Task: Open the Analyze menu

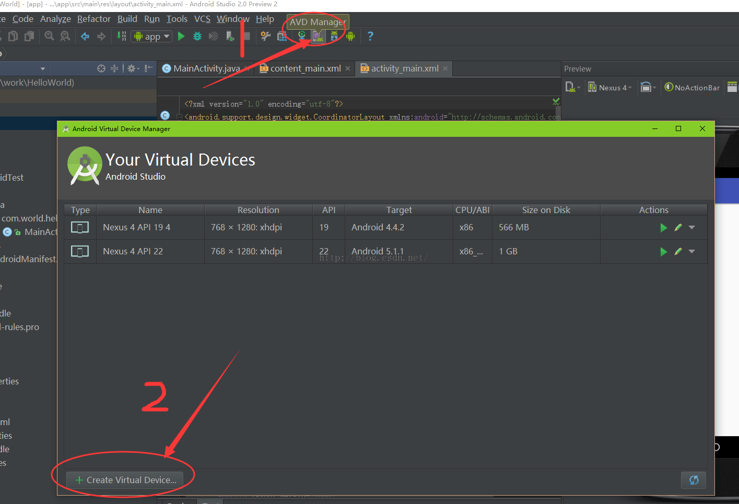Action: click(55, 19)
